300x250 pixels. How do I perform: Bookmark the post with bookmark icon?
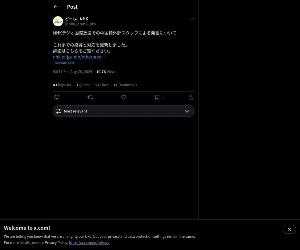coord(157,97)
